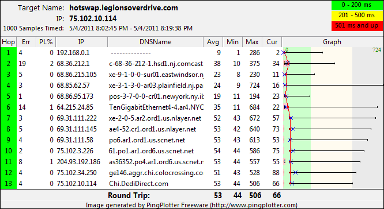Click the Avg column header
The width and height of the screenshot is (384, 209).
pyautogui.click(x=213, y=42)
